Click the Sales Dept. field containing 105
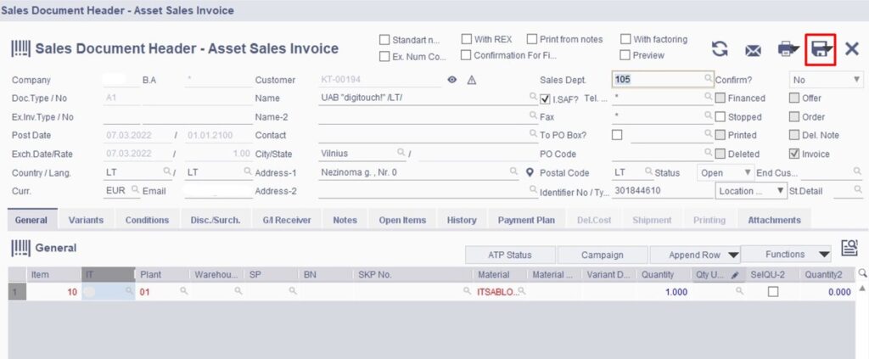The height and width of the screenshot is (359, 869). click(660, 79)
